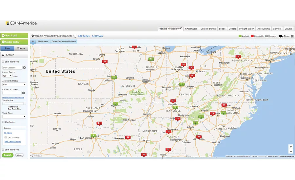The image size is (295, 180).
Task: Click the Add / Edit Groups link
Action: pos(12,142)
